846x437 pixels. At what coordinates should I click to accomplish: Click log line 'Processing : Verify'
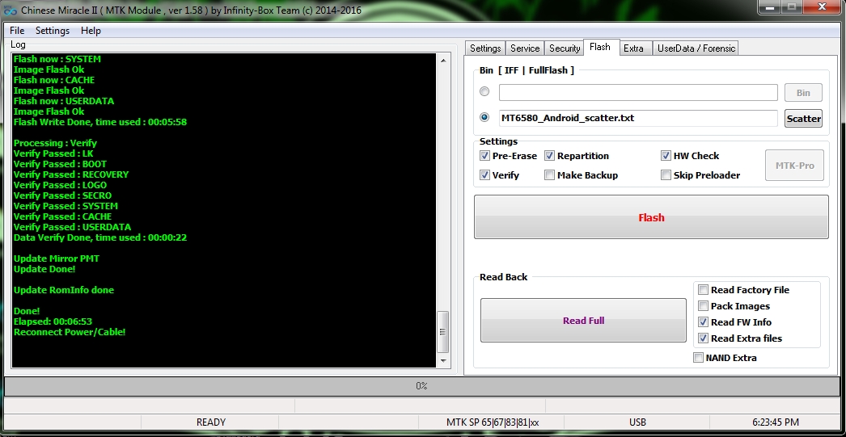pos(55,143)
